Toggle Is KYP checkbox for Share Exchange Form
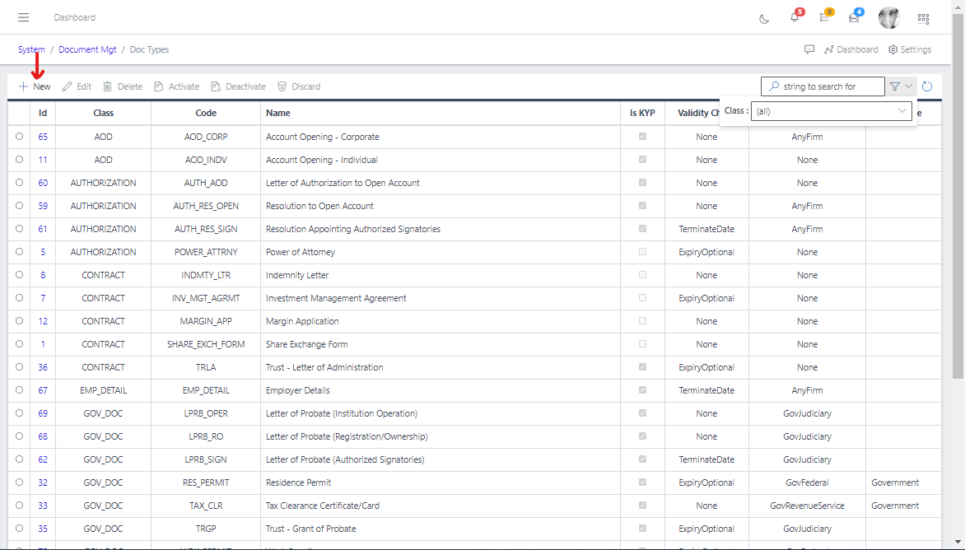Viewport: 965px width, 550px height. [x=642, y=344]
